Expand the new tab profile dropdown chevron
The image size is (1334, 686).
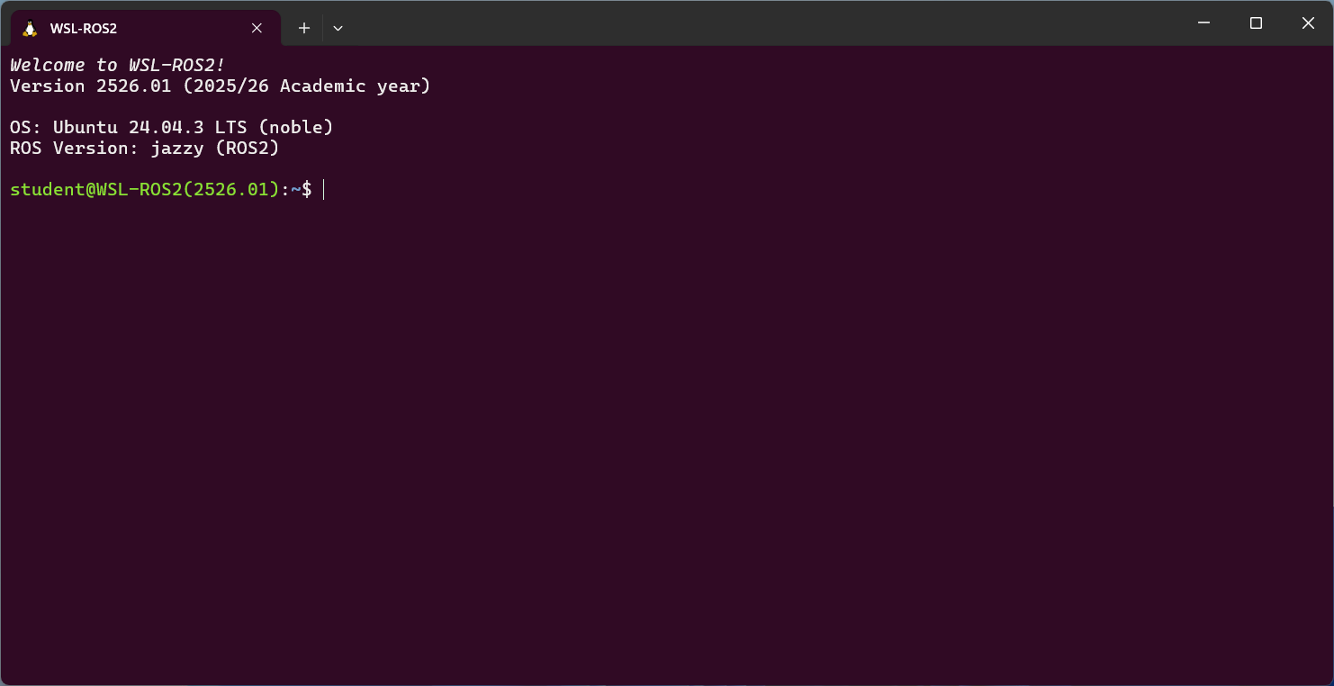coord(338,28)
